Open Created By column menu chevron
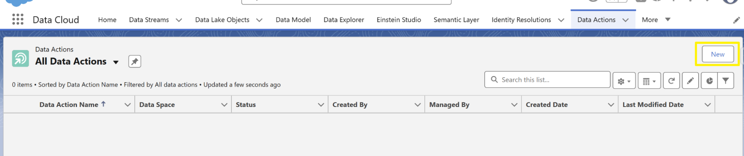Image resolution: width=744 pixels, height=156 pixels. [418, 105]
